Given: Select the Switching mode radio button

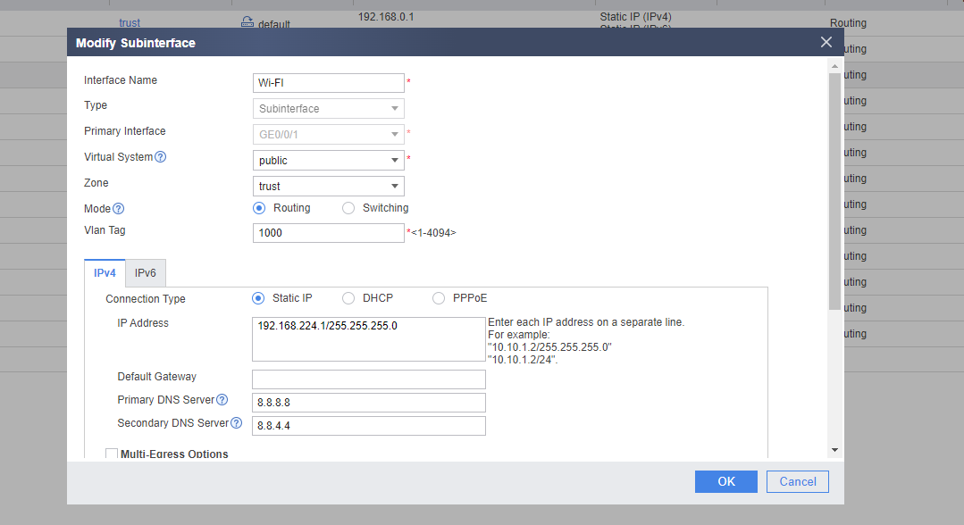Looking at the screenshot, I should [x=348, y=208].
